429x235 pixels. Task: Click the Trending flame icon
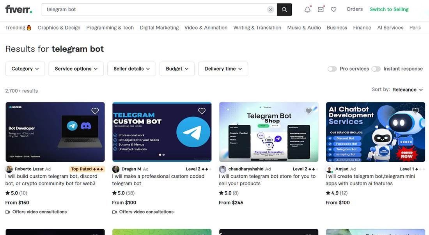tap(29, 28)
